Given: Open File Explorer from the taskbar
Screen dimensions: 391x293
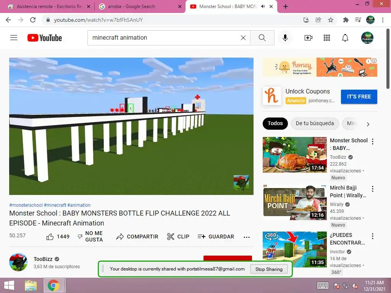Looking at the screenshot, I should 31,285.
